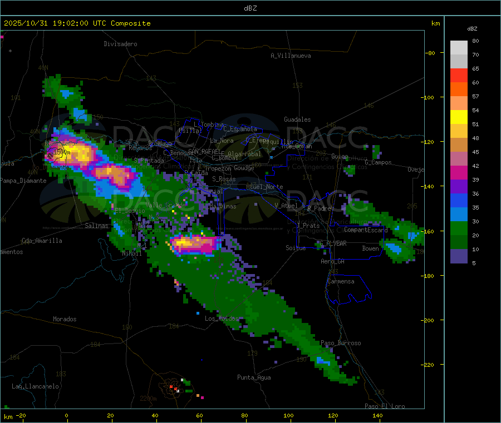
Task: Pick the bright green legend swatch between 30 and 20
Action: (x=459, y=228)
